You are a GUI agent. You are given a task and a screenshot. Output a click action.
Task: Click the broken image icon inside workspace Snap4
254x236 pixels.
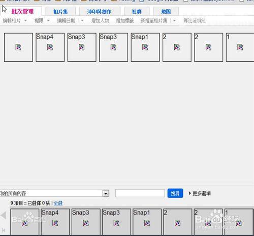(50, 47)
